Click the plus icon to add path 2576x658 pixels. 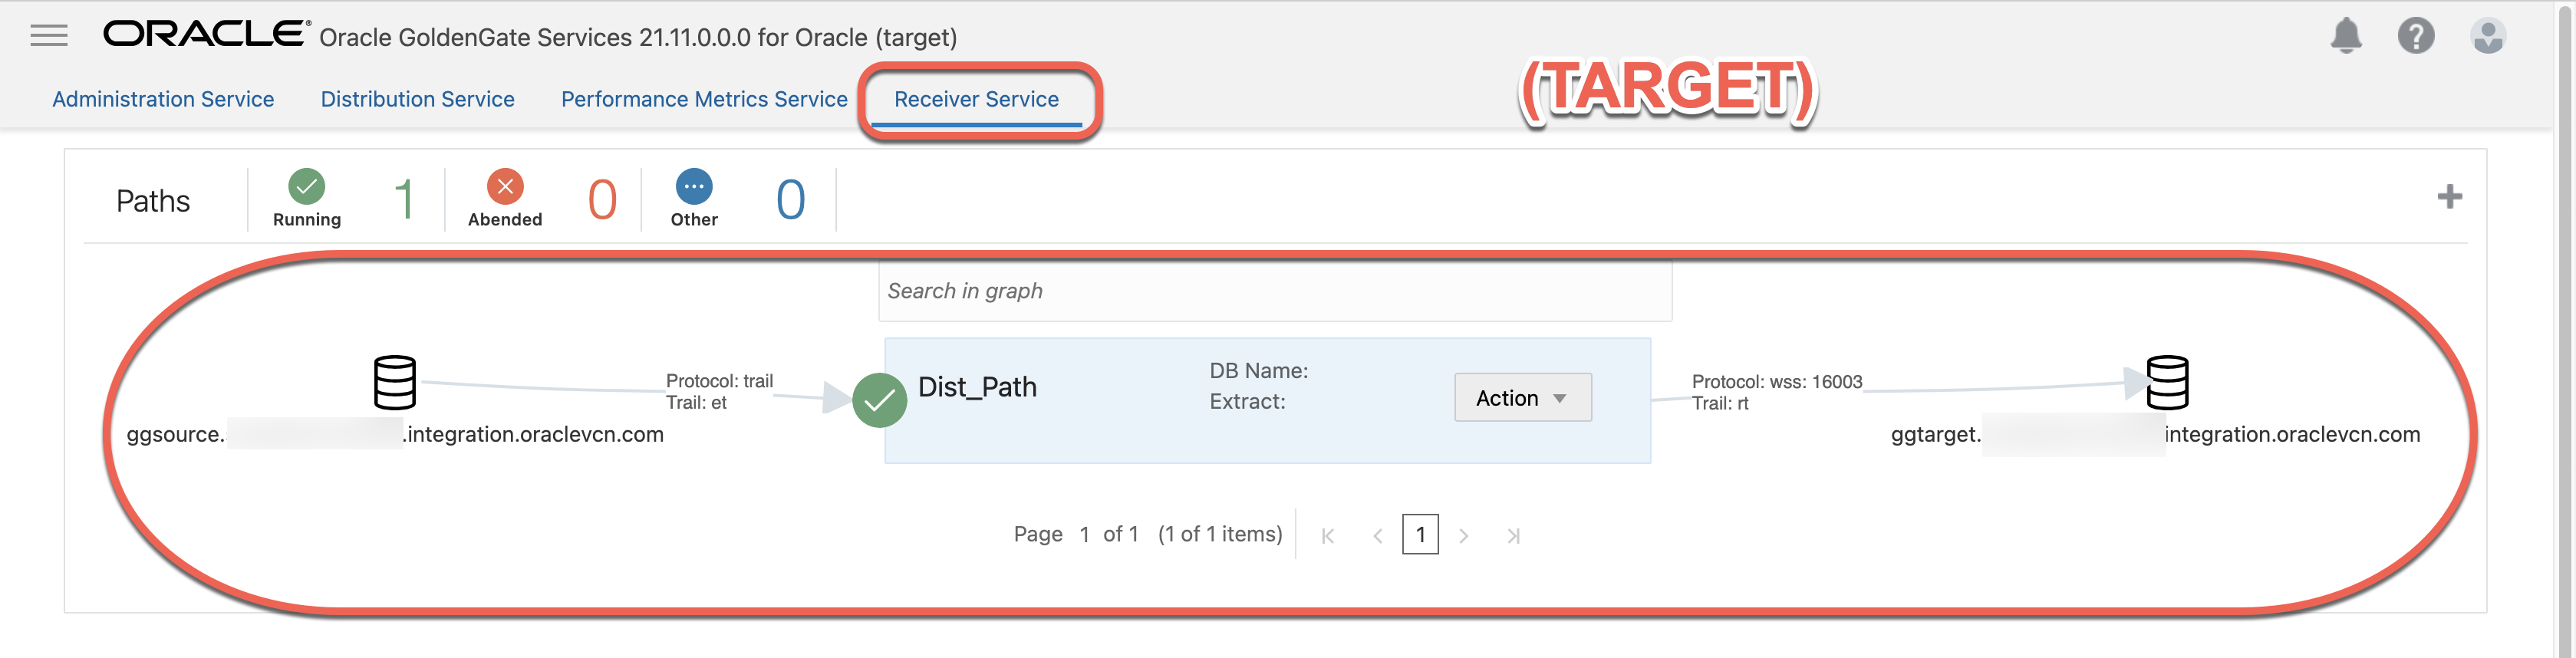coord(2449,197)
